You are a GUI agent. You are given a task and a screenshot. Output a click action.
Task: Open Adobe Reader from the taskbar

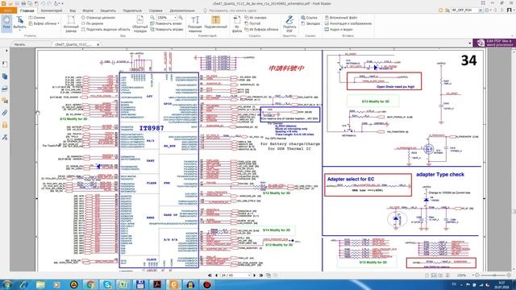tap(157, 284)
